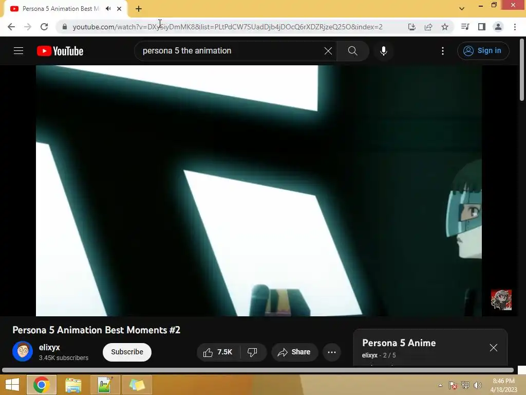
Task: Toggle Chrome side panel
Action: click(481, 27)
